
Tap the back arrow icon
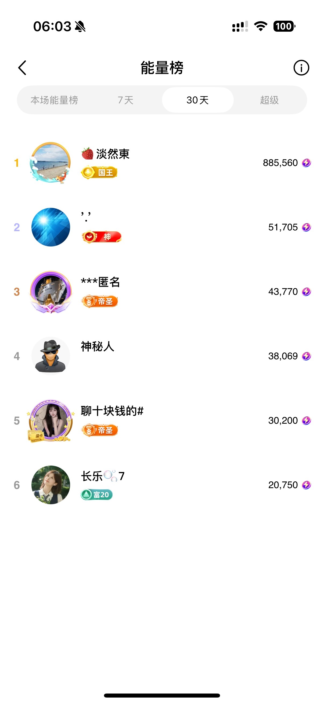click(22, 68)
